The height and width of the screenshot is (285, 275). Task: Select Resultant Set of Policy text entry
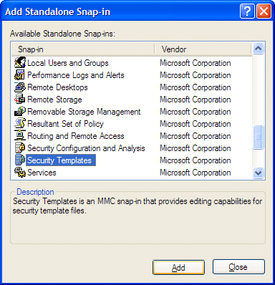click(65, 124)
